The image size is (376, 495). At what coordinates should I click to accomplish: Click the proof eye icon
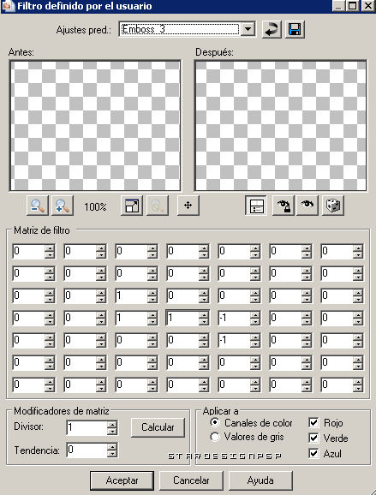pyautogui.click(x=307, y=206)
